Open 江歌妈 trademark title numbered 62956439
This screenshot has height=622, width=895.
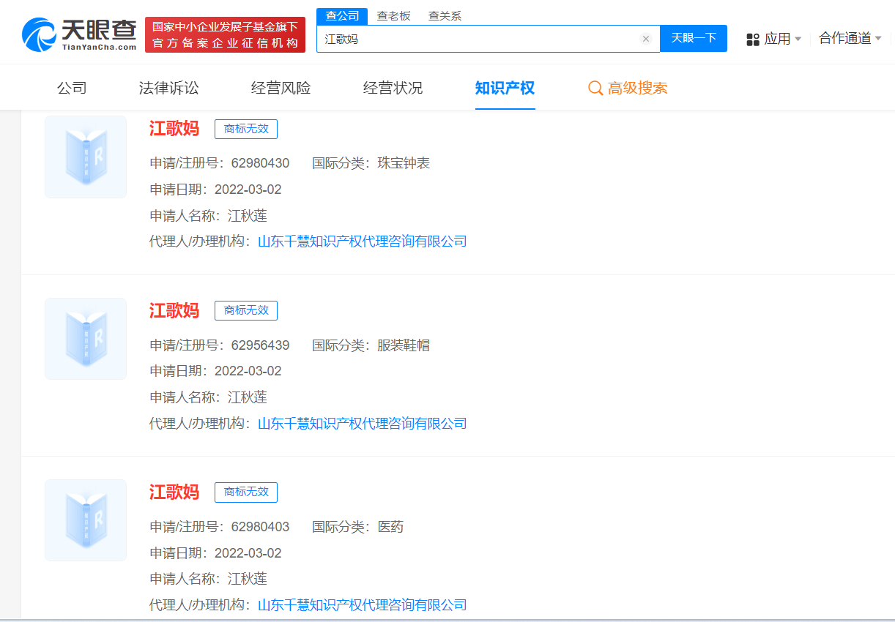click(x=174, y=310)
